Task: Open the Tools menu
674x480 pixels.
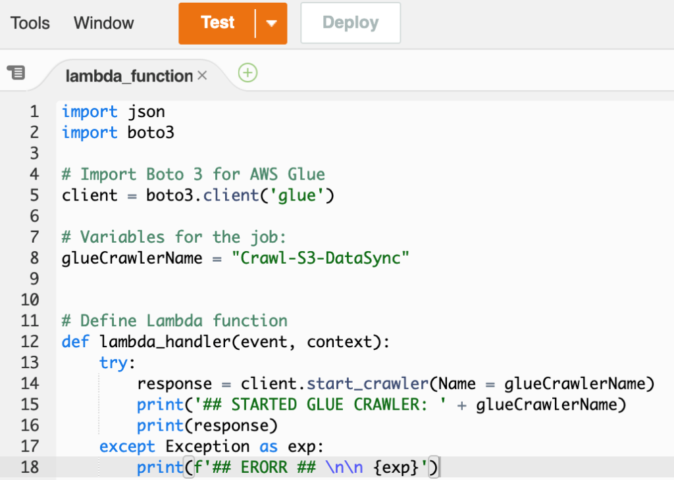Action: [30, 22]
